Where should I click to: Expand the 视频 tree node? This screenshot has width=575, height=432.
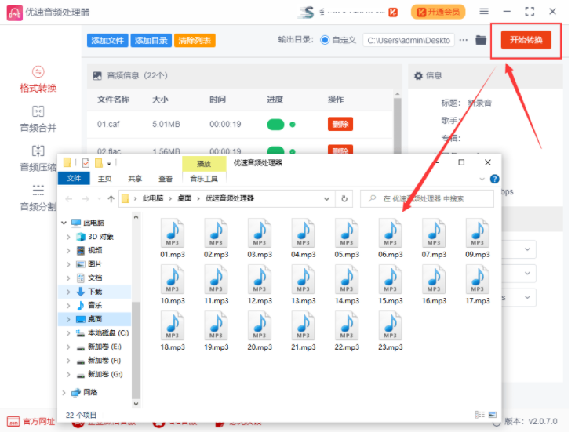point(68,251)
